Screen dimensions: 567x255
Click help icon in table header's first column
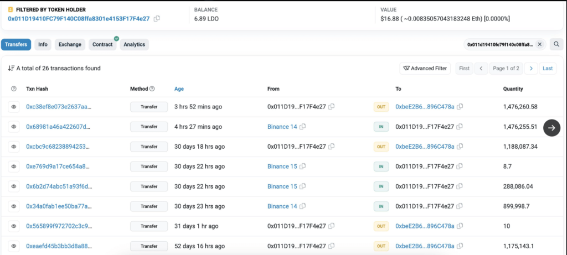coord(14,89)
